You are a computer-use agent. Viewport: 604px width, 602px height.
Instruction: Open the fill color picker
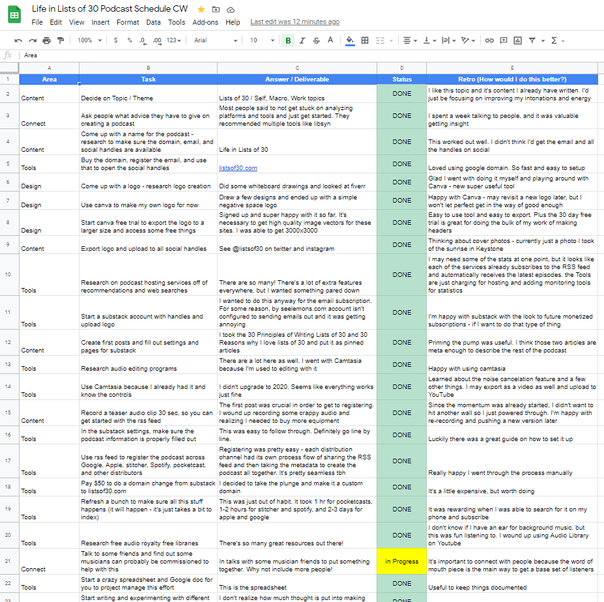(x=350, y=40)
